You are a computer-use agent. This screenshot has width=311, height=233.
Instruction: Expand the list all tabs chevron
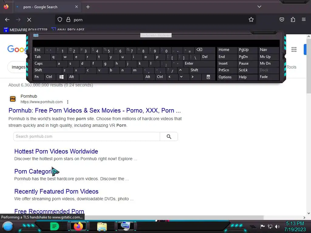coord(259,7)
